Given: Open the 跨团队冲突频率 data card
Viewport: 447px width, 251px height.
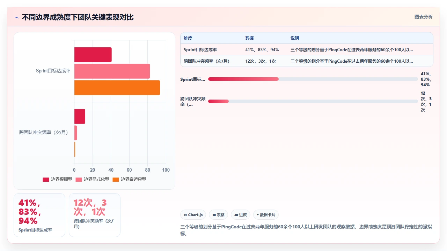Looking at the screenshot, I should (x=95, y=215).
